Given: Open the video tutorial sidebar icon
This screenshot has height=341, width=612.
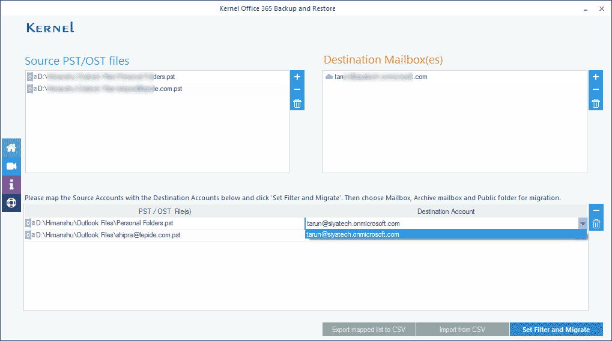Looking at the screenshot, I should 11,166.
